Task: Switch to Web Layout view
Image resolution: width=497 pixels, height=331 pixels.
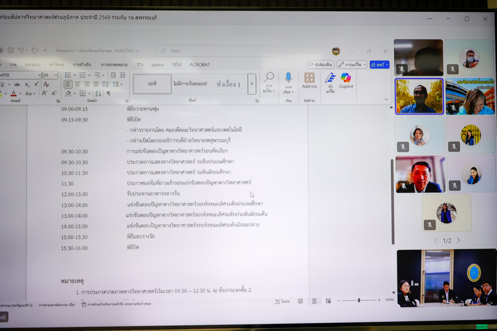Action: (x=328, y=301)
